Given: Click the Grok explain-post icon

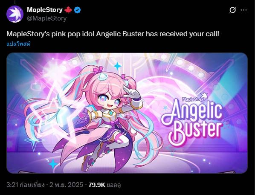Looking at the screenshot, I should [232, 10].
